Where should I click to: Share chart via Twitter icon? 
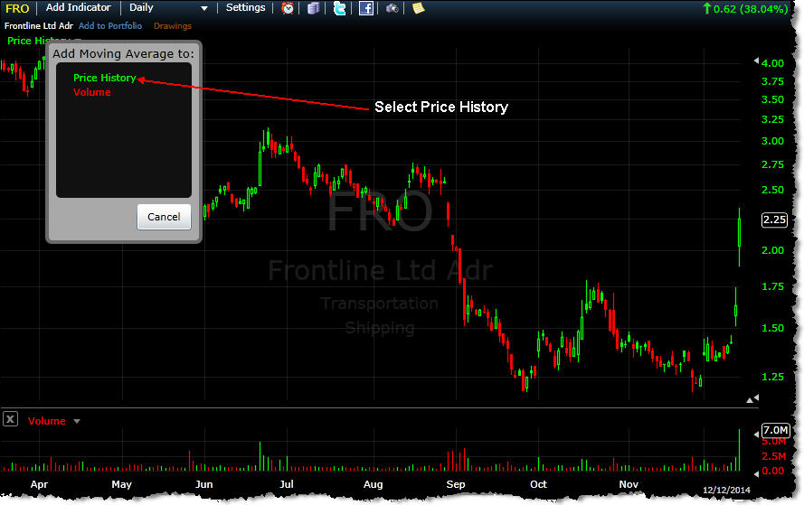coord(339,8)
